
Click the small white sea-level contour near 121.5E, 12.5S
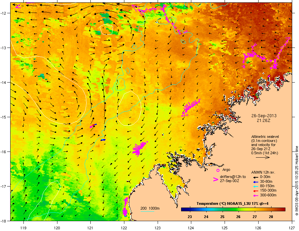click(106, 29)
